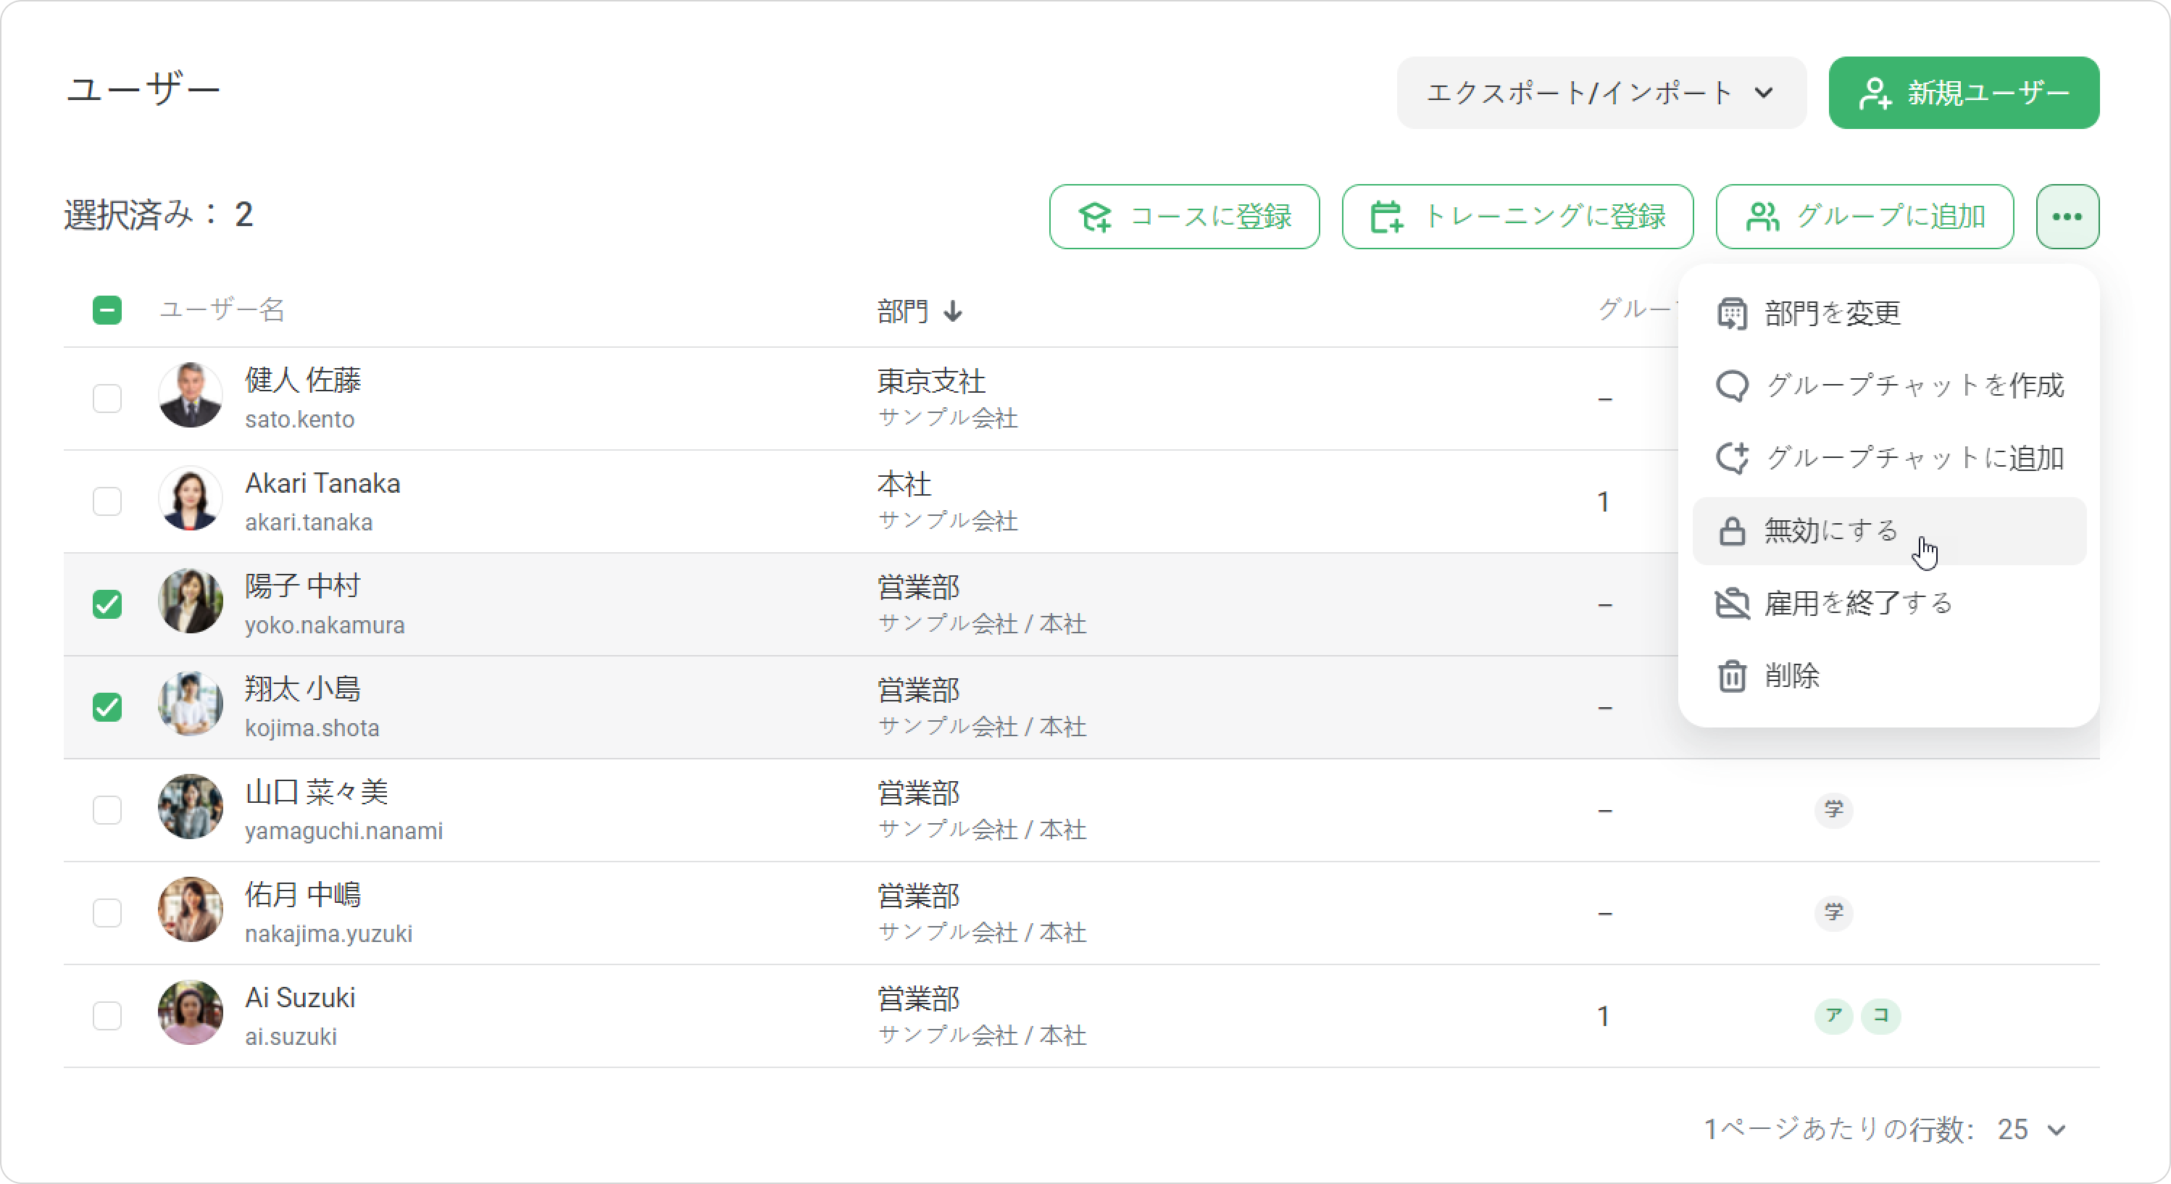Viewport: 2171px width, 1184px height.
Task: Expand the エクスポート/インポート dropdown
Action: point(1601,93)
